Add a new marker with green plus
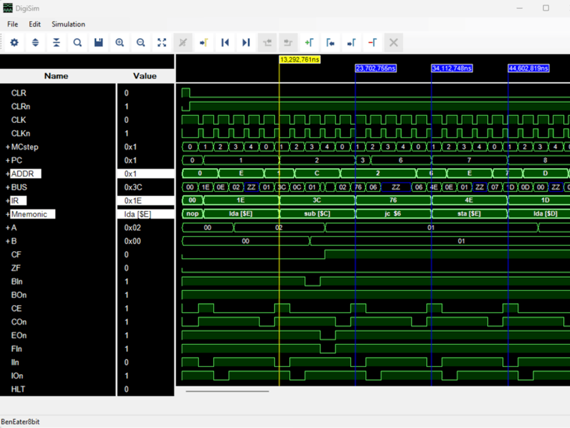This screenshot has width=570, height=428. pyautogui.click(x=309, y=42)
